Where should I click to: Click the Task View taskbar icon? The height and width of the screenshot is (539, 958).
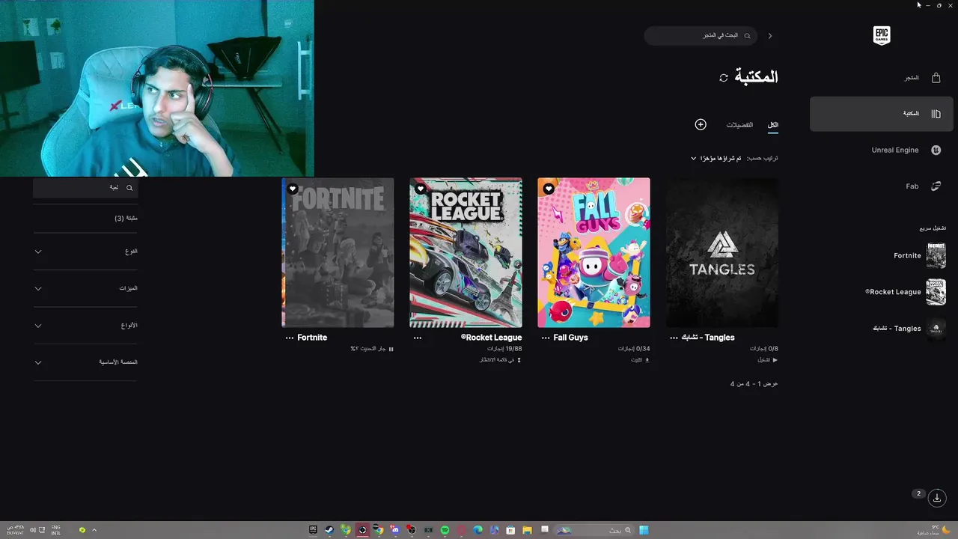pyautogui.click(x=545, y=529)
